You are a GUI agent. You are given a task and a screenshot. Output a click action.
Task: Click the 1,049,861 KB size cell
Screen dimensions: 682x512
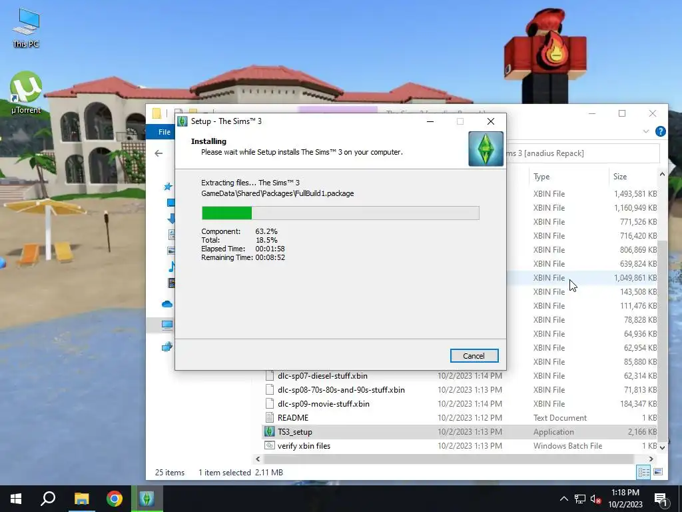tap(635, 278)
